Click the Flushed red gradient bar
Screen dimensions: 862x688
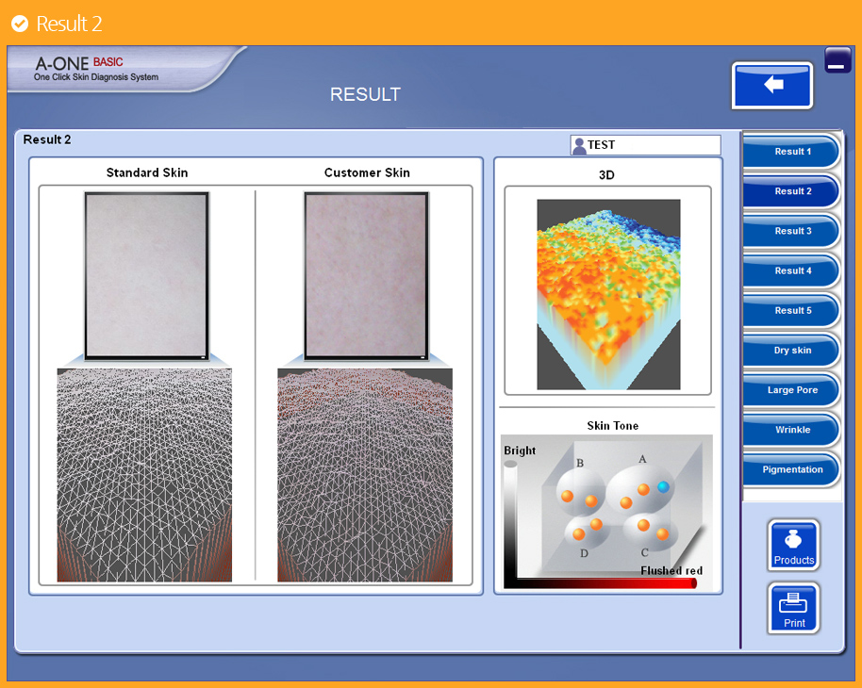click(604, 583)
